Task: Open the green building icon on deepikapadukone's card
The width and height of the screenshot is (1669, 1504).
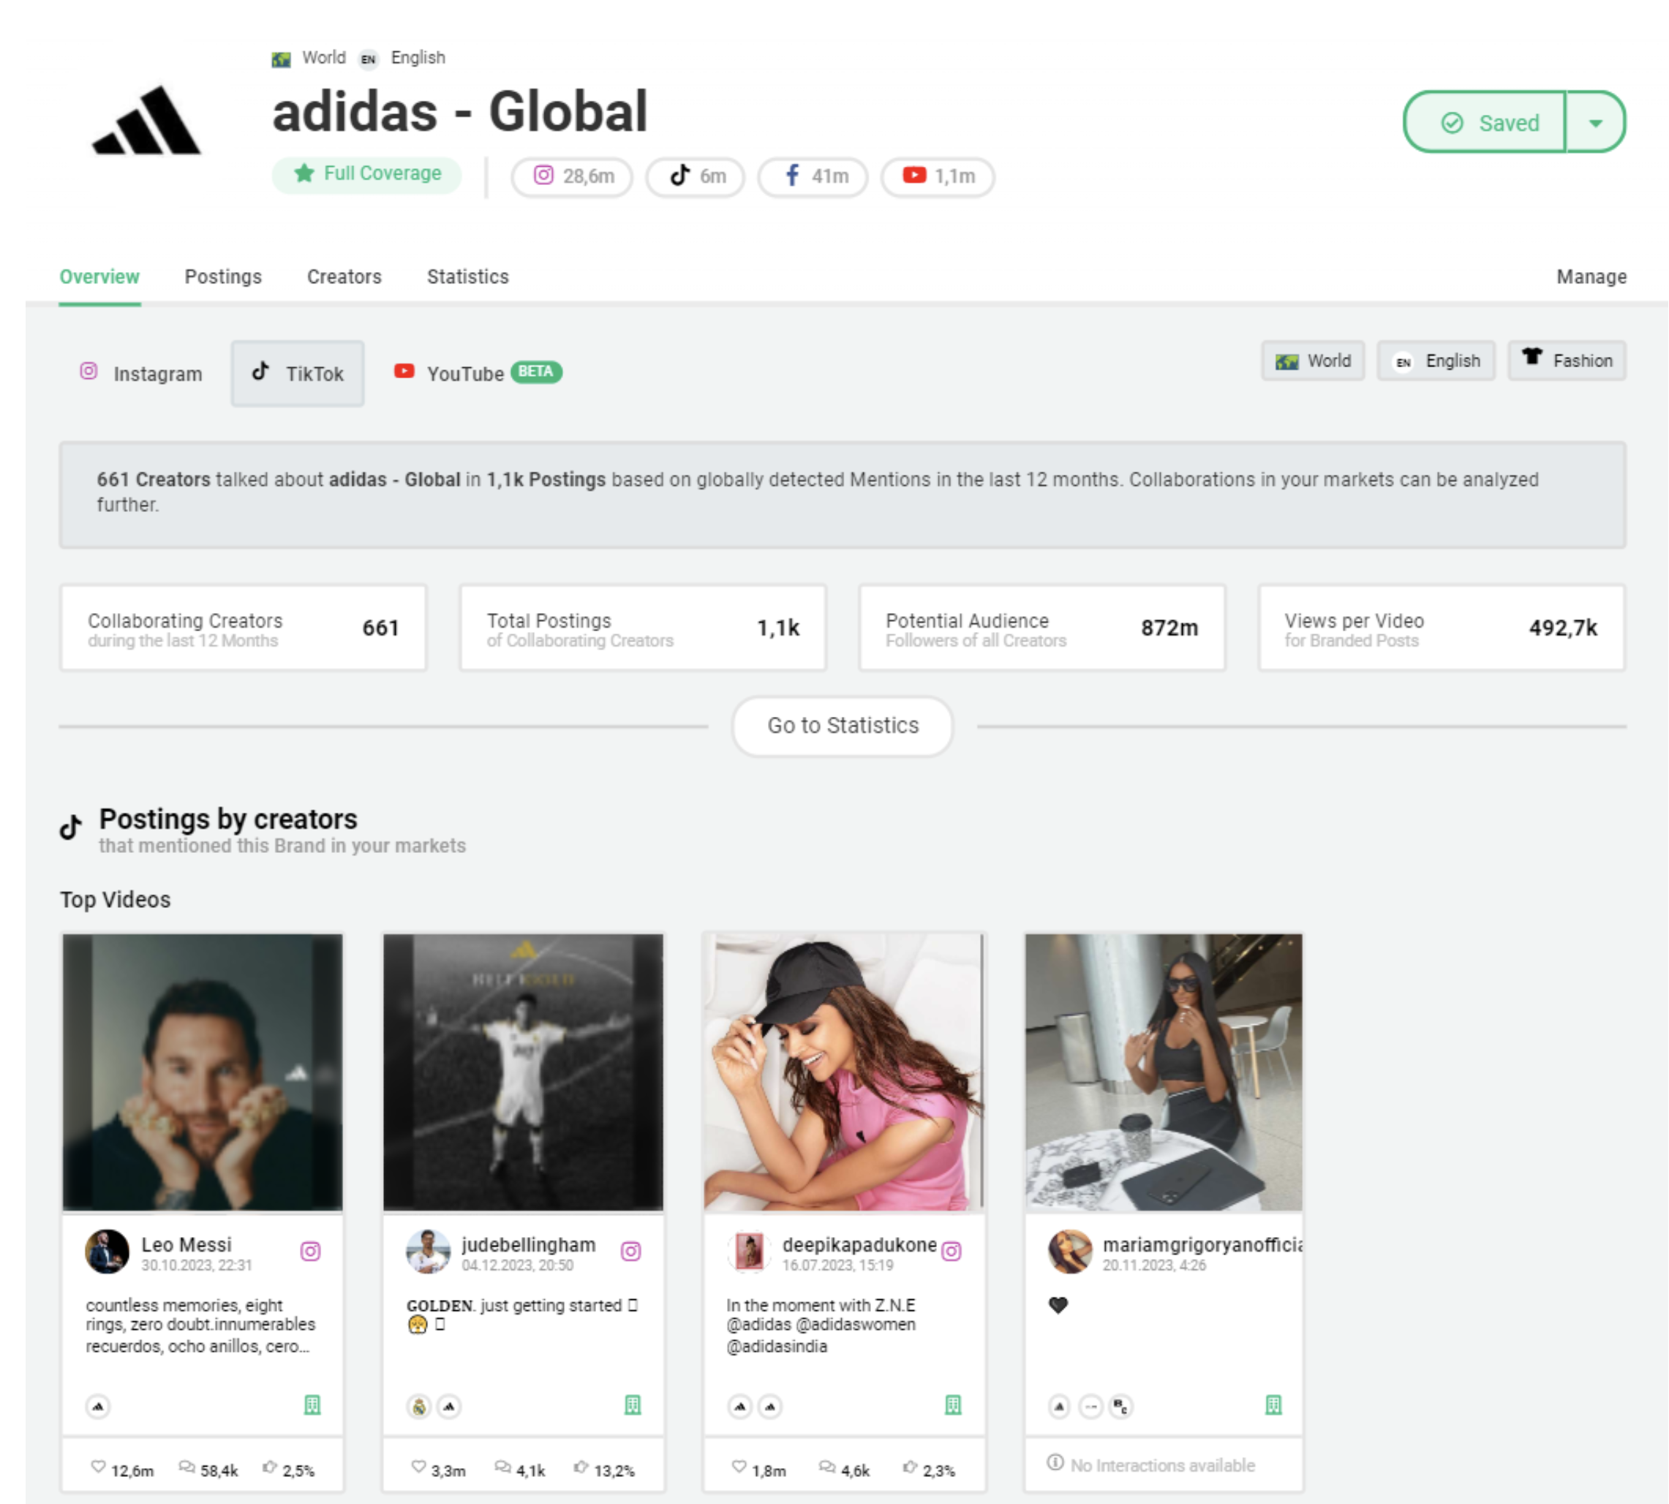Action: click(954, 1405)
